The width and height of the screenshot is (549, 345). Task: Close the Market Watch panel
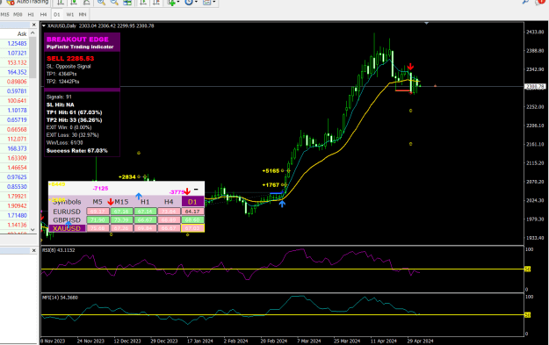34,25
